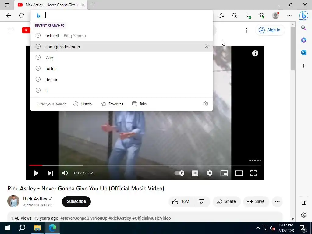Open a new tab with plus button
The height and width of the screenshot is (234, 312).
[93, 5]
